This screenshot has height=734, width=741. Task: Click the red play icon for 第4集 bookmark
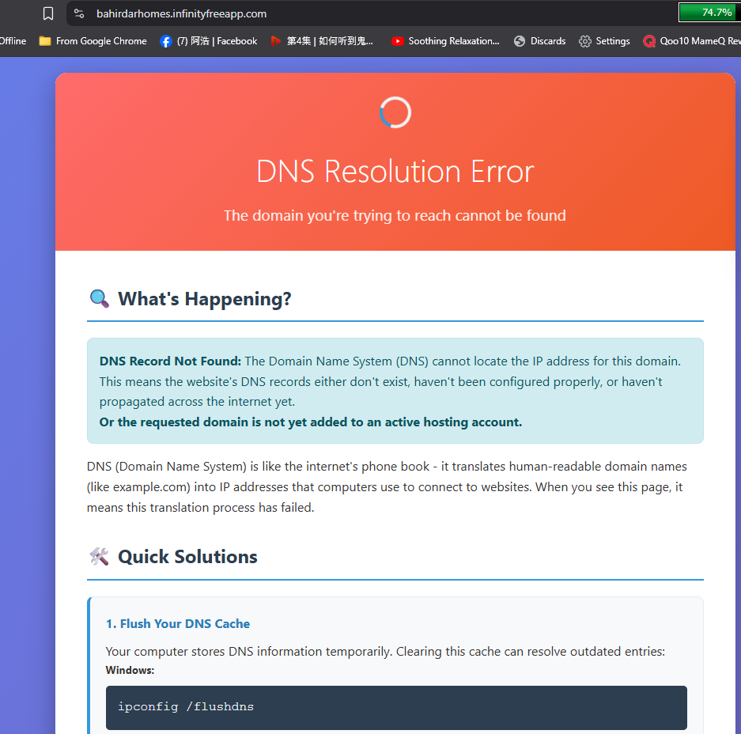point(275,41)
